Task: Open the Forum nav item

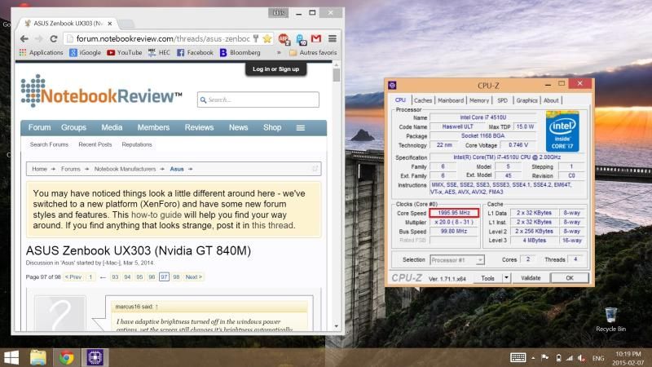Action: coord(39,128)
